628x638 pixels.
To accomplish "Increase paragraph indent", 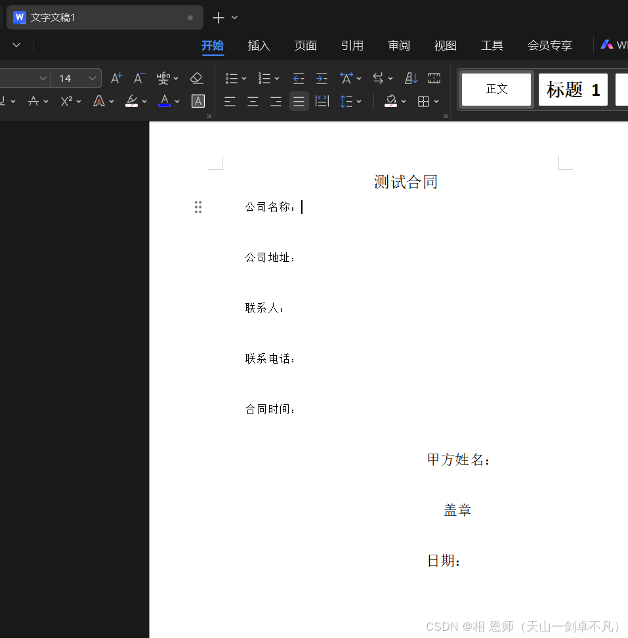I will click(322, 78).
